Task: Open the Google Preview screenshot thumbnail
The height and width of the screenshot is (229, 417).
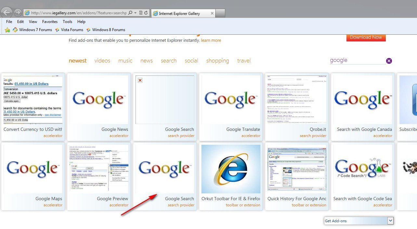Action: point(99,169)
